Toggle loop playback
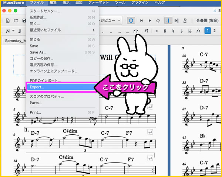Screen dimensions: 222x177 [x=158, y=21]
